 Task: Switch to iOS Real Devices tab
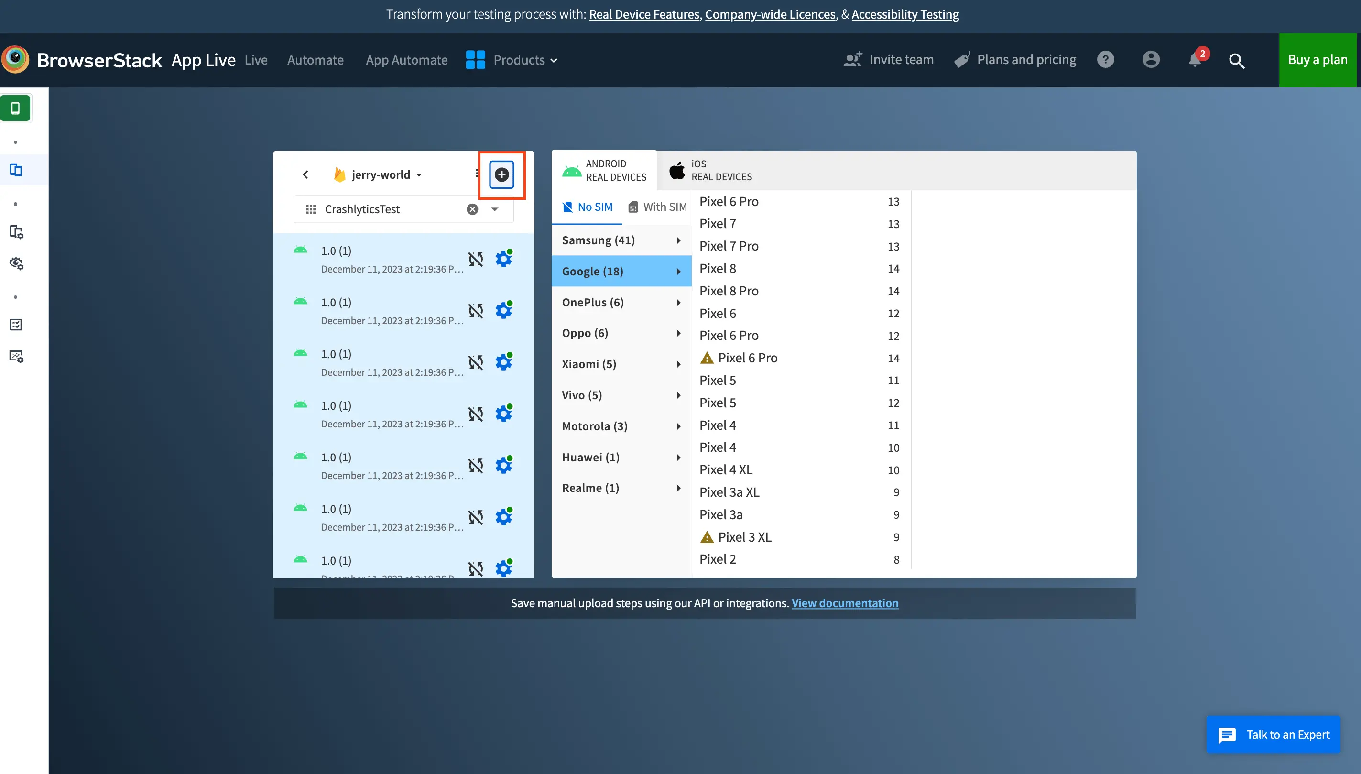pos(710,170)
